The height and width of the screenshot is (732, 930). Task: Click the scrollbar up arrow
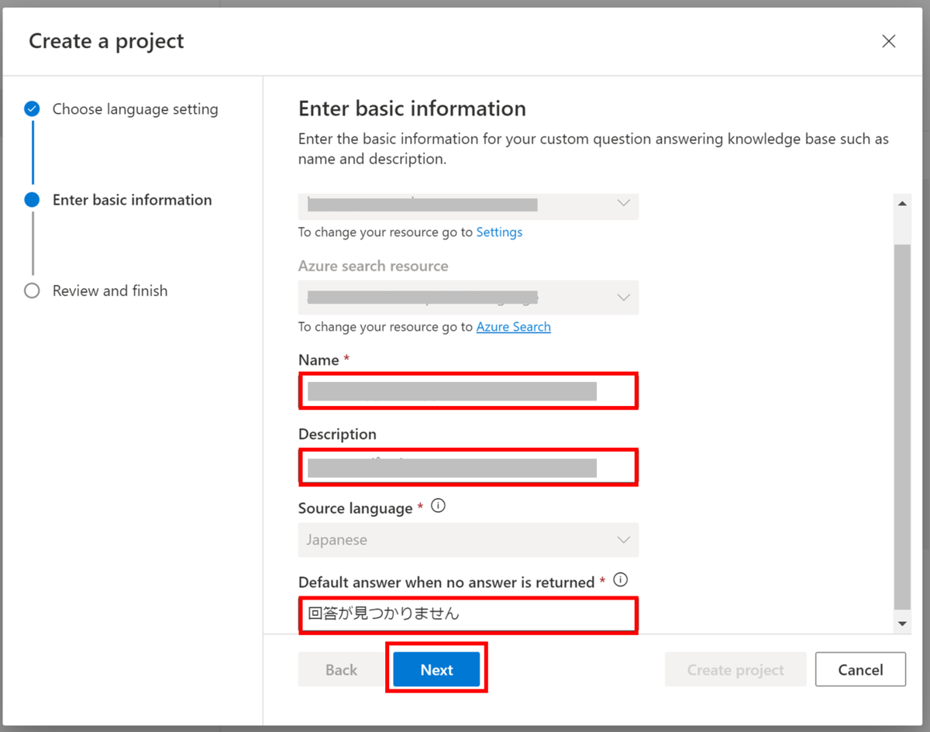point(902,204)
